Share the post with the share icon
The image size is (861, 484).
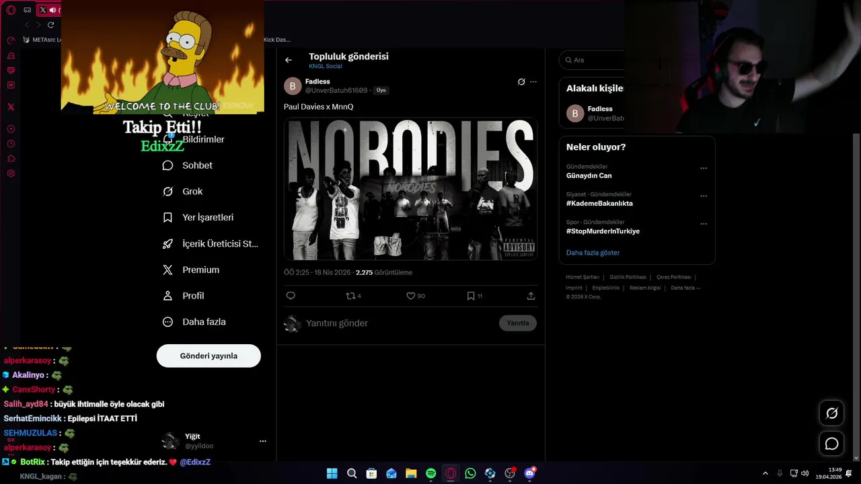pyautogui.click(x=531, y=296)
